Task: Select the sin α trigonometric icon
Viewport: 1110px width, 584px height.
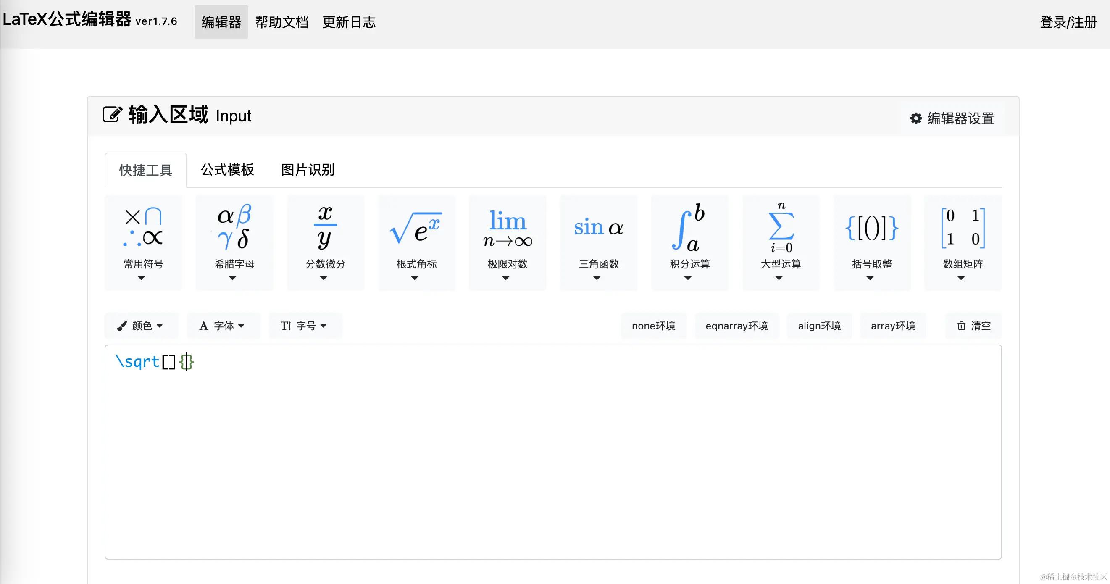Action: click(x=599, y=227)
